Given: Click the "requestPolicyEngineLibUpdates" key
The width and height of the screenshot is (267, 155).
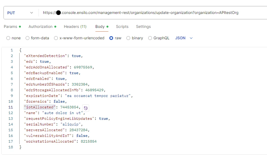Looking at the screenshot, I should point(59,119).
